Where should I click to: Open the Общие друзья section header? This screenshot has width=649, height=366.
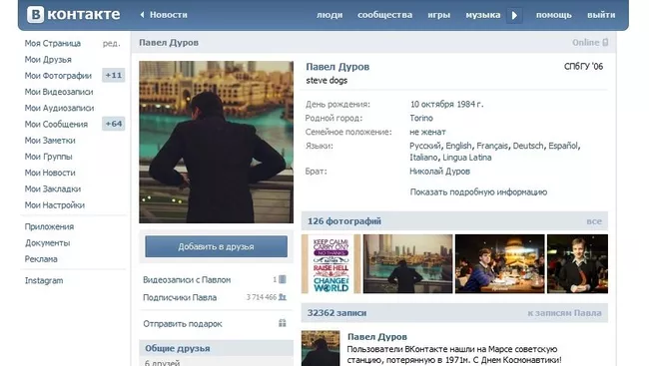(x=216, y=348)
